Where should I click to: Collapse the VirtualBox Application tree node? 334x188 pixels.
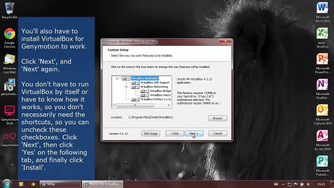[117, 78]
